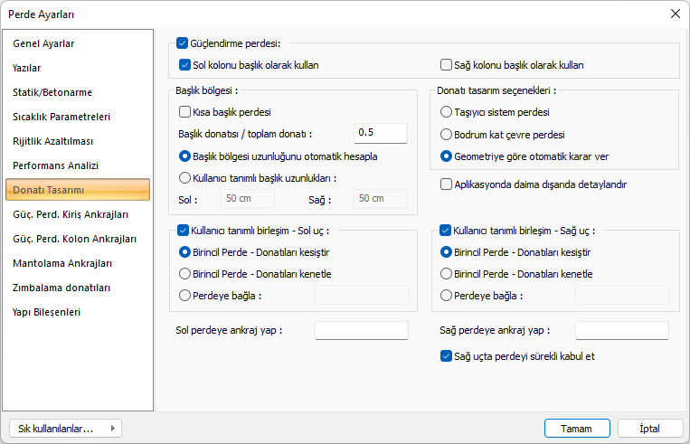Image resolution: width=690 pixels, height=444 pixels.
Task: Click the Tamam button
Action: point(576,429)
